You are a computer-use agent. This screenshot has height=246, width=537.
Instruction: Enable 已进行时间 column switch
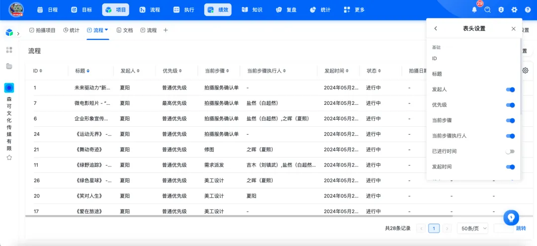point(510,151)
